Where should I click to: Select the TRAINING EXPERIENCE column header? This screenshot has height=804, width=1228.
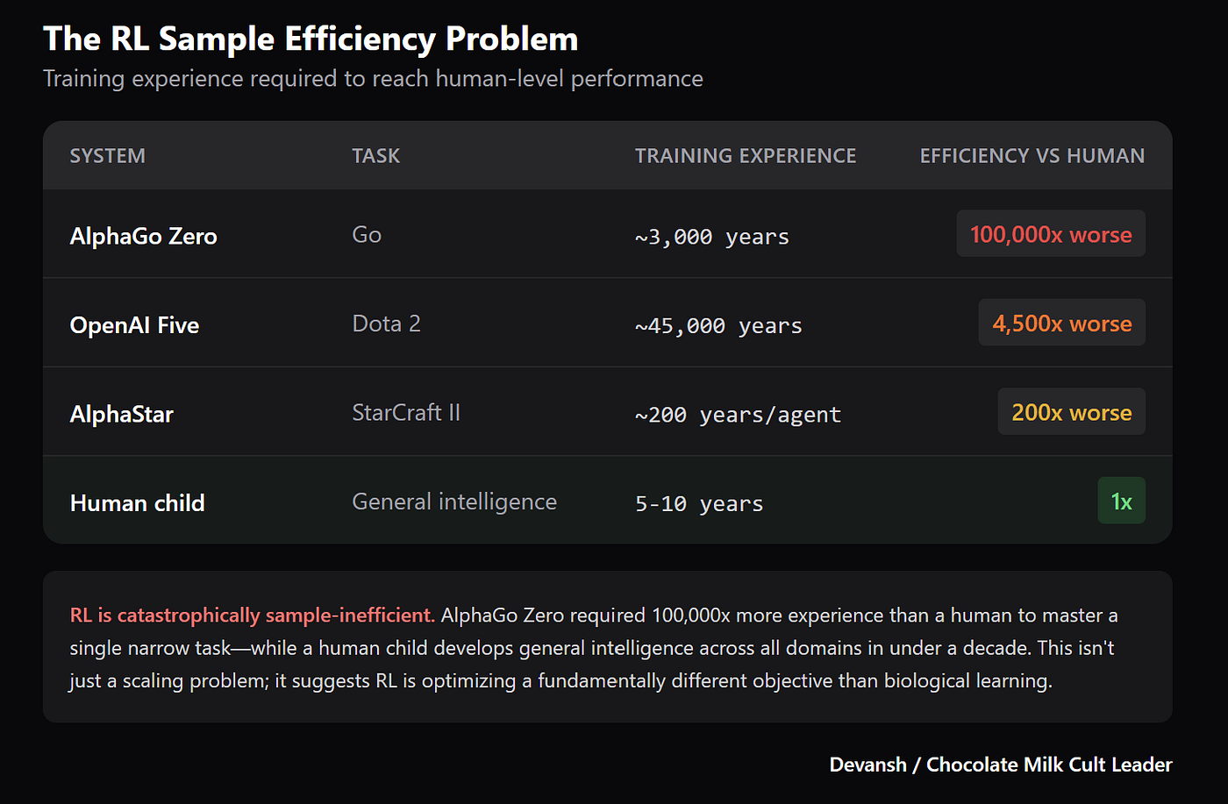[745, 156]
